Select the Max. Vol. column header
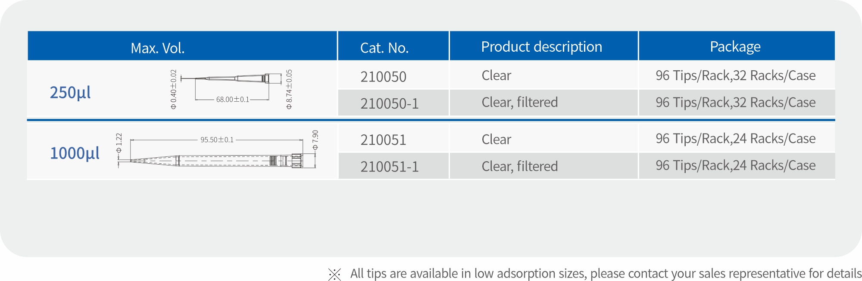The height and width of the screenshot is (281, 862). [158, 48]
